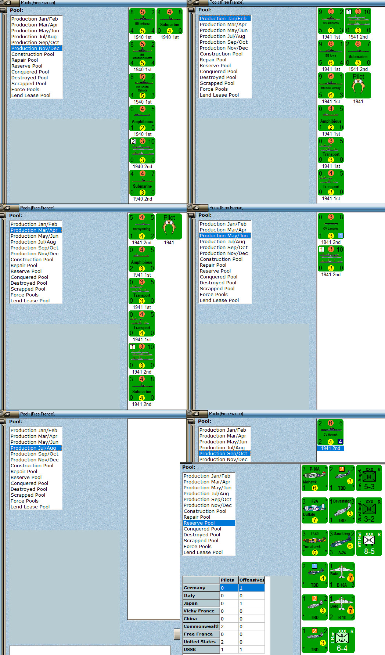Image resolution: width=385 pixels, height=655 pixels.
Task: Pick the Submarine 1940 2nd counter
Action: coord(143,183)
